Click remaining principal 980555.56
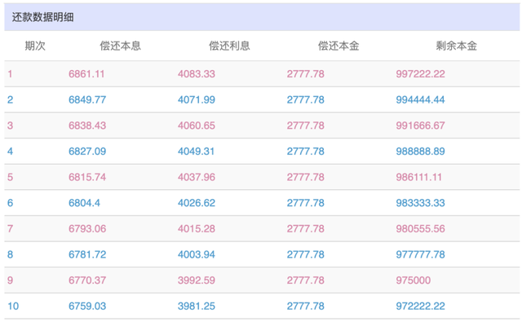522x322 pixels. pos(421,228)
